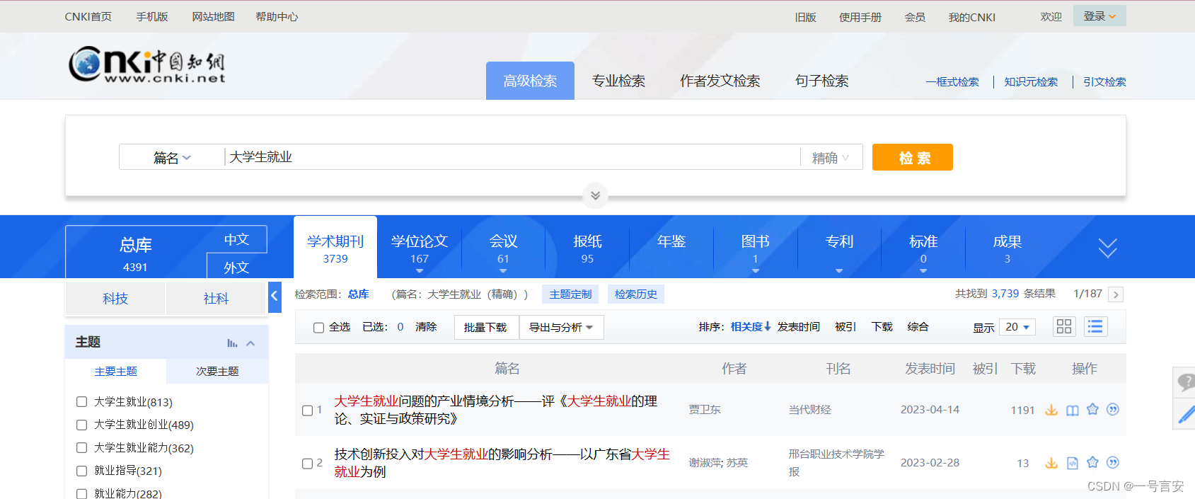The image size is (1195, 499).
Task: Select the 次要主题 tab
Action: tap(217, 371)
